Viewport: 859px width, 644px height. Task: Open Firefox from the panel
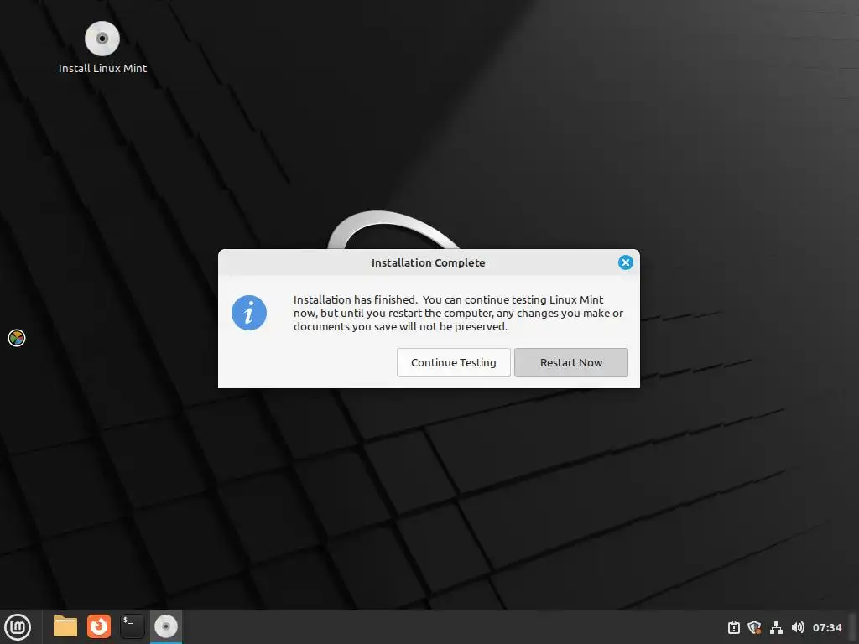pos(99,626)
